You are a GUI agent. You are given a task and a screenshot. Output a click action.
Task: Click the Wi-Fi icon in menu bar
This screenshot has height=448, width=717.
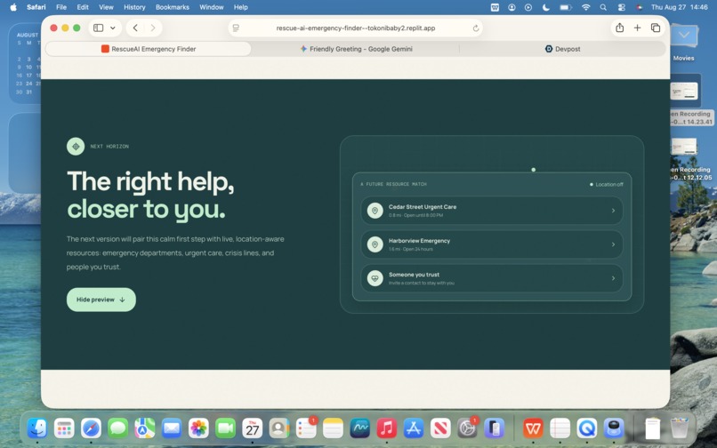[585, 7]
